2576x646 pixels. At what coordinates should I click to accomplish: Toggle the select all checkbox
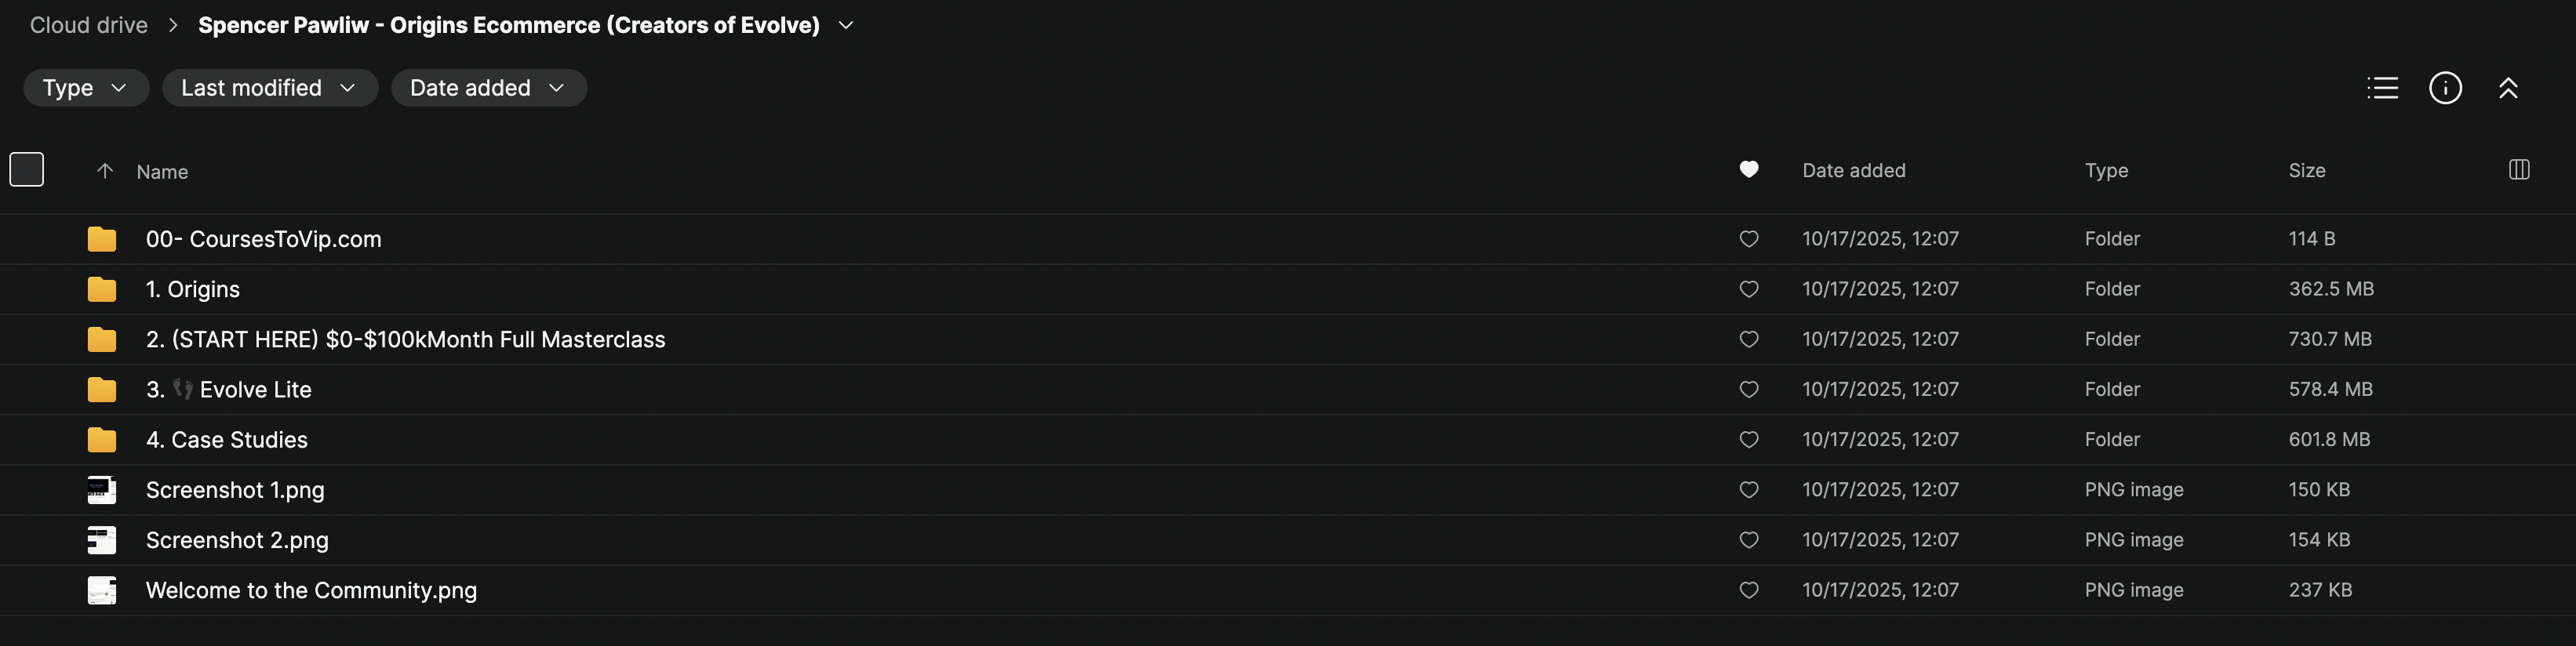point(27,169)
